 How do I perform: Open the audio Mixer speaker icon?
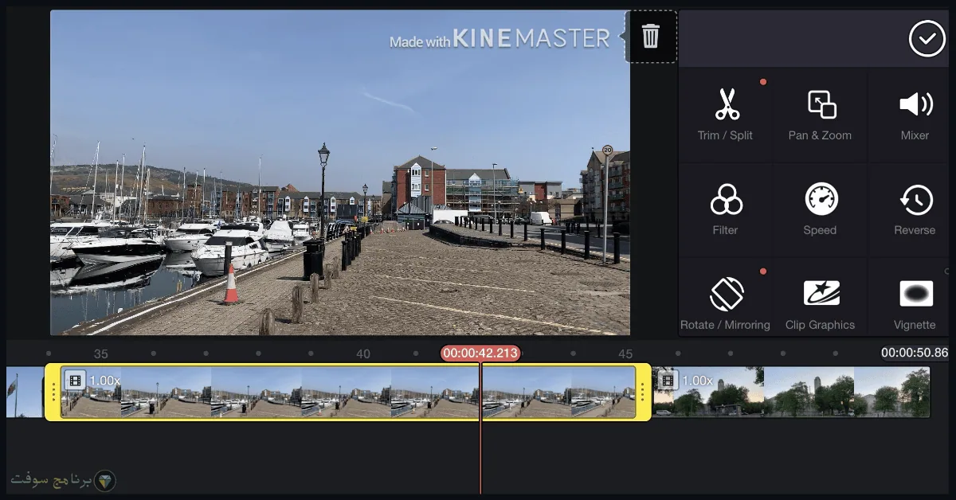tap(915, 115)
